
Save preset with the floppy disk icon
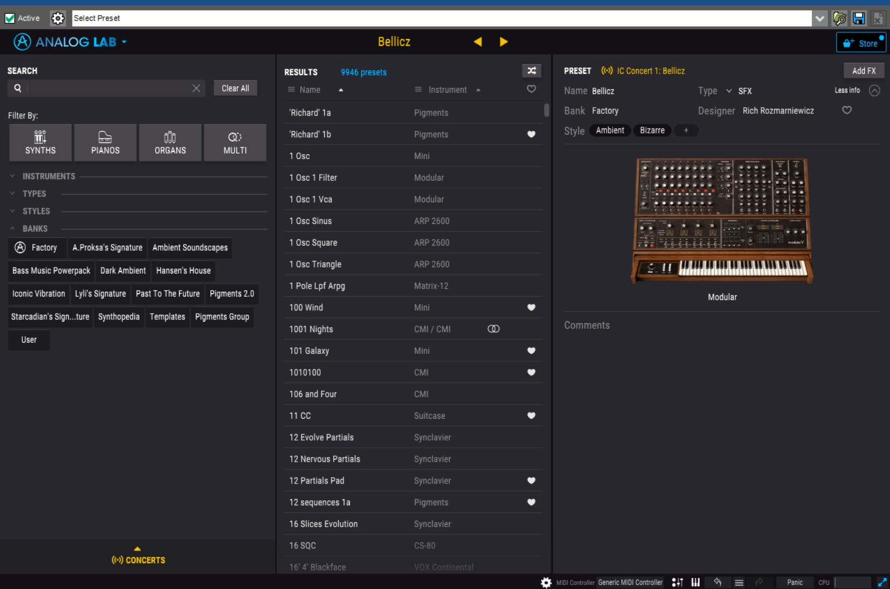click(x=859, y=18)
